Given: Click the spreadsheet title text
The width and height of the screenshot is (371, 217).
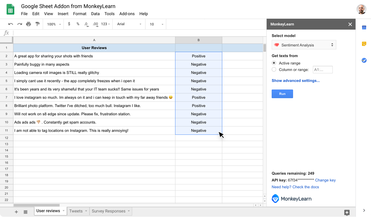Looking at the screenshot, I should tap(68, 6).
